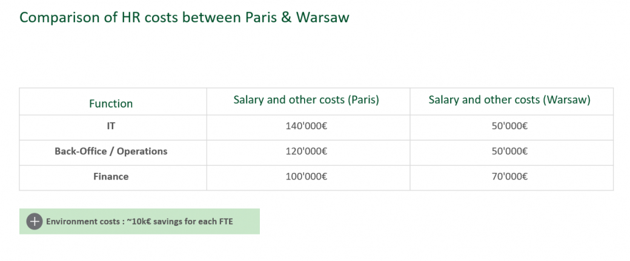This screenshot has height=261, width=630.
Task: Select the Warsaw Back-Office 50'000€ cell
Action: (509, 151)
